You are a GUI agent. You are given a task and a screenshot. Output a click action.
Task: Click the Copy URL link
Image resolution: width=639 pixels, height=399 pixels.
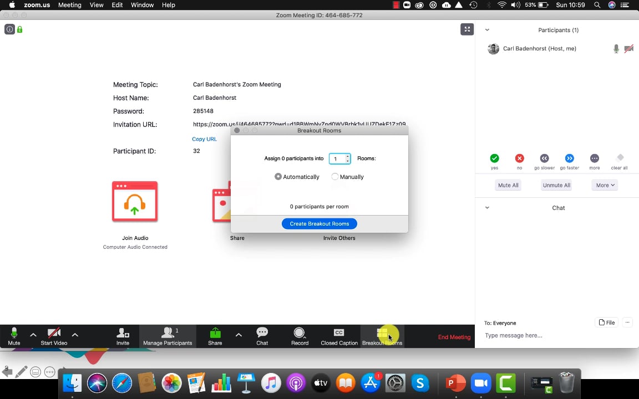204,139
